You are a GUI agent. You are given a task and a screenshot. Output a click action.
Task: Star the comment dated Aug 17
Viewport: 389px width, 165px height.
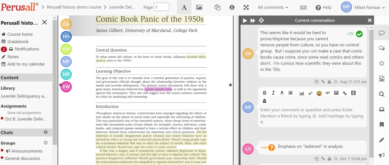(335, 82)
